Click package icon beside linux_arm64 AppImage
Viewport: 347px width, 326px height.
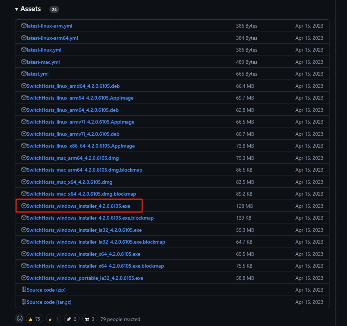tap(24, 98)
